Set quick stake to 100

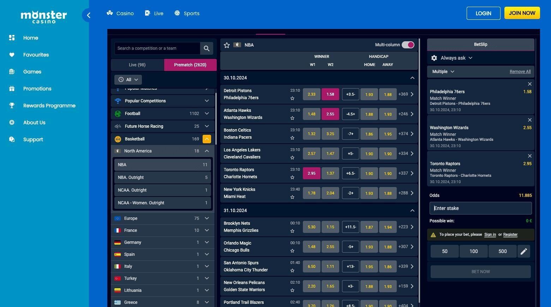click(474, 251)
